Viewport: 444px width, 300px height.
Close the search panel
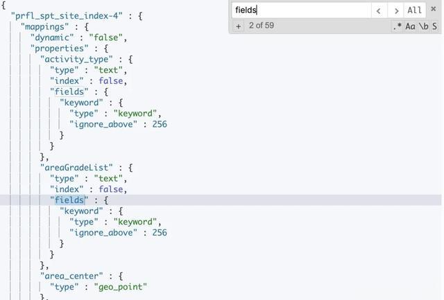433,9
